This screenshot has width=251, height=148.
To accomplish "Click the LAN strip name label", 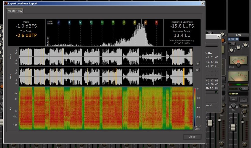I will click(238, 35).
